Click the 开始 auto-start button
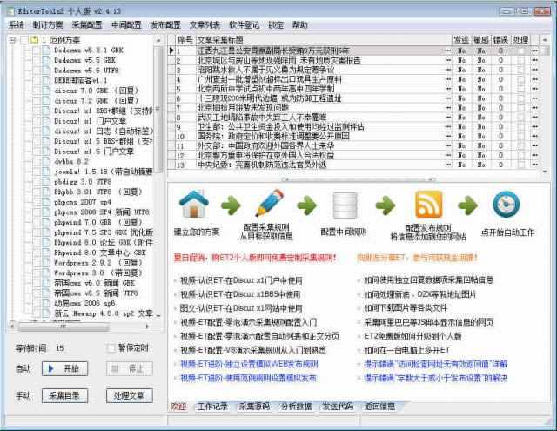 64,369
